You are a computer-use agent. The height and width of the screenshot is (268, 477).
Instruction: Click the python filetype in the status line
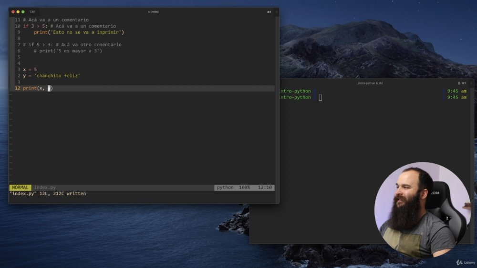point(225,188)
